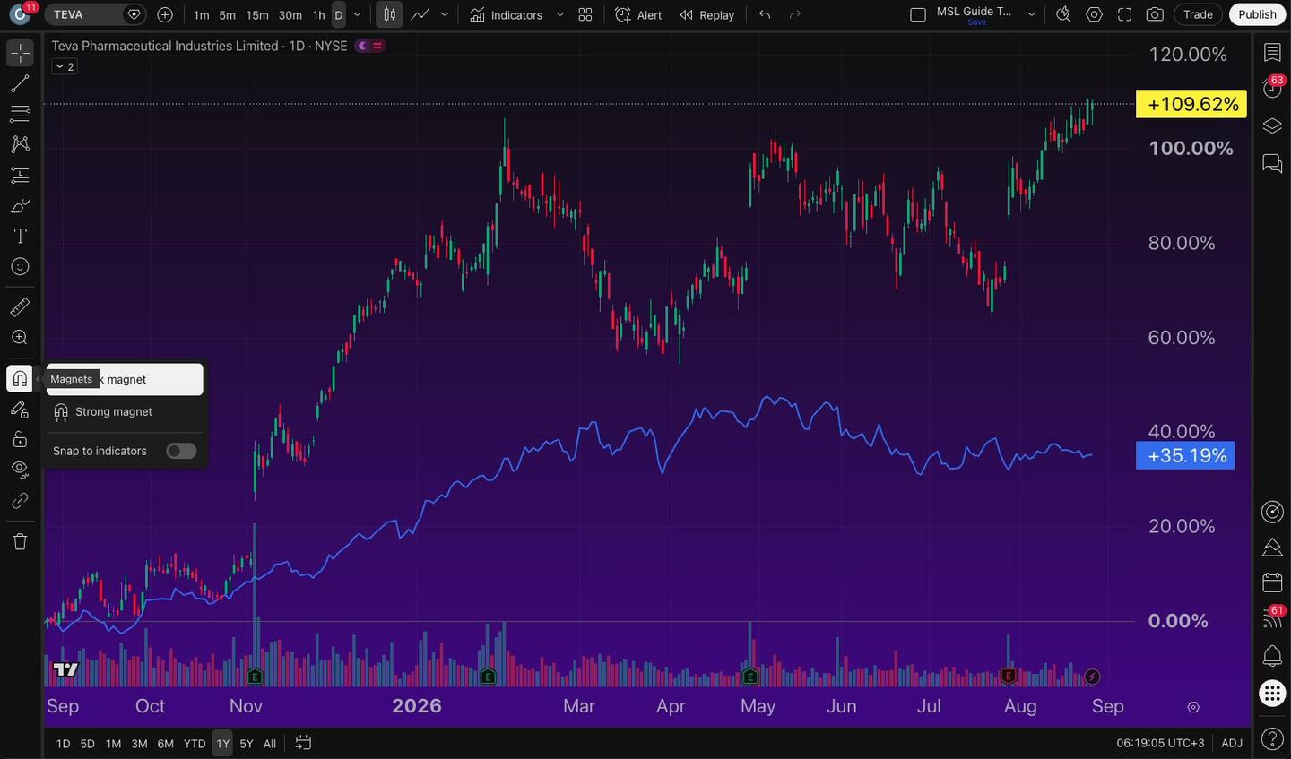Select the brush drawing tool
The height and width of the screenshot is (759, 1291).
[x=20, y=206]
